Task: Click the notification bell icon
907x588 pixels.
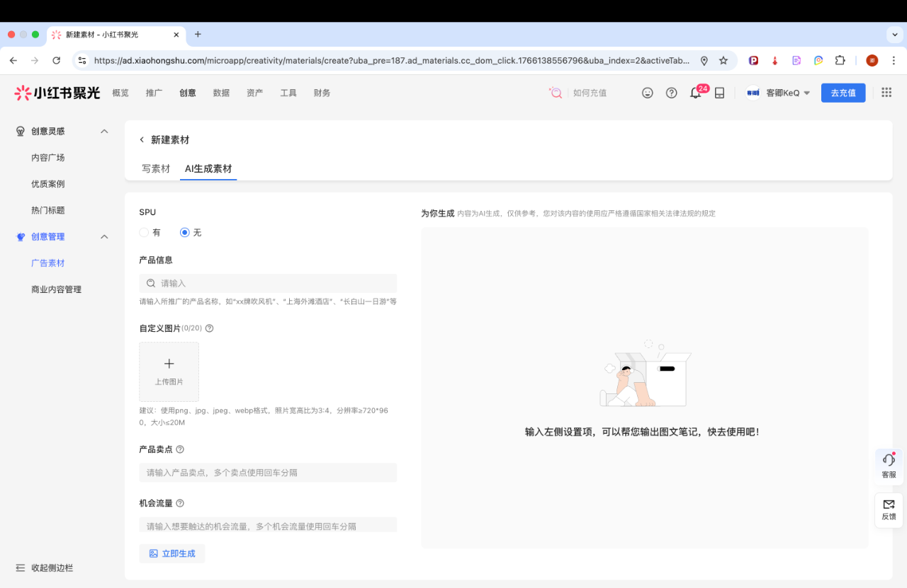Action: 695,93
